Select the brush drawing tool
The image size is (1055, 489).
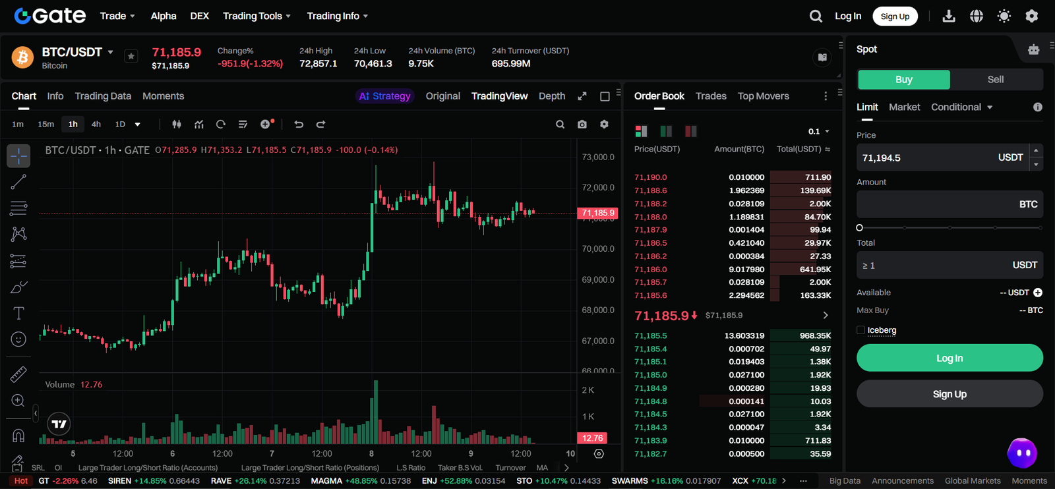[x=18, y=287]
